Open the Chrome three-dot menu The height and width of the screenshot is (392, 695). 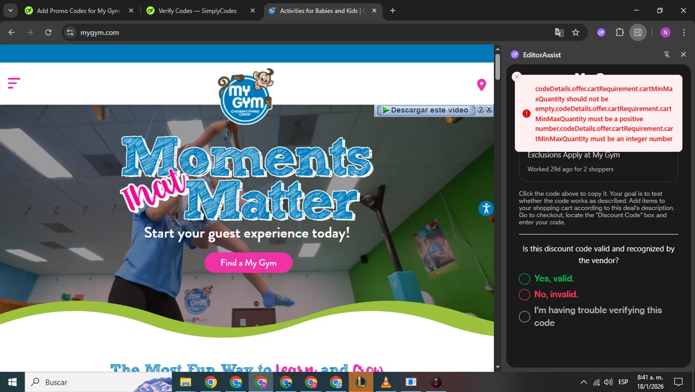tap(684, 32)
